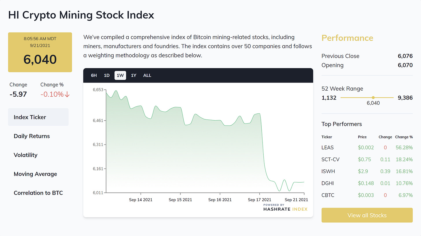Show the 1Y chart range

tap(134, 75)
